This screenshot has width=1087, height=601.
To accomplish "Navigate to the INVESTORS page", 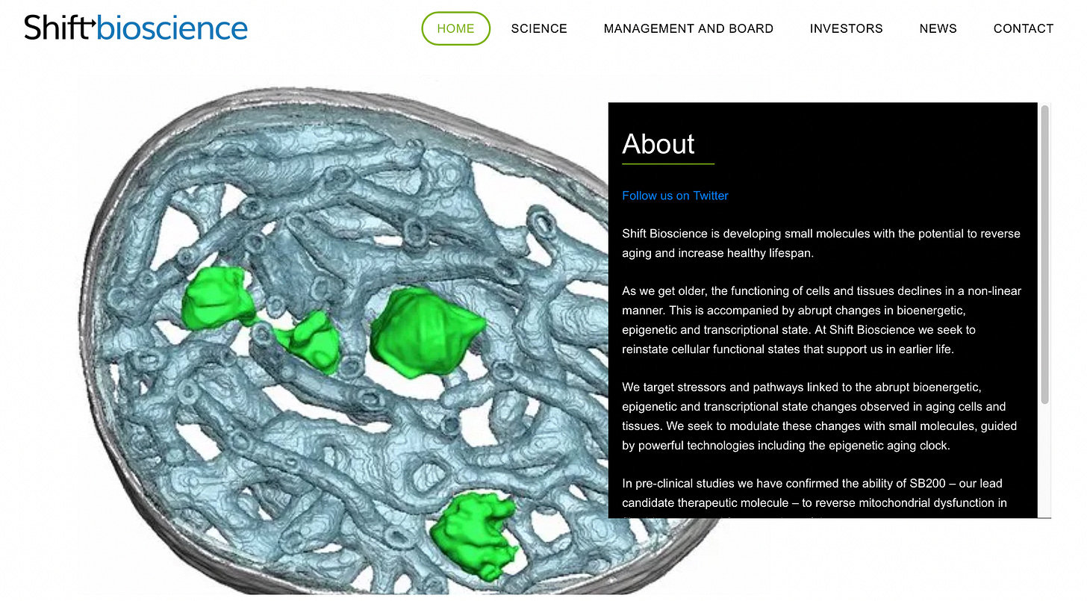I will [846, 28].
